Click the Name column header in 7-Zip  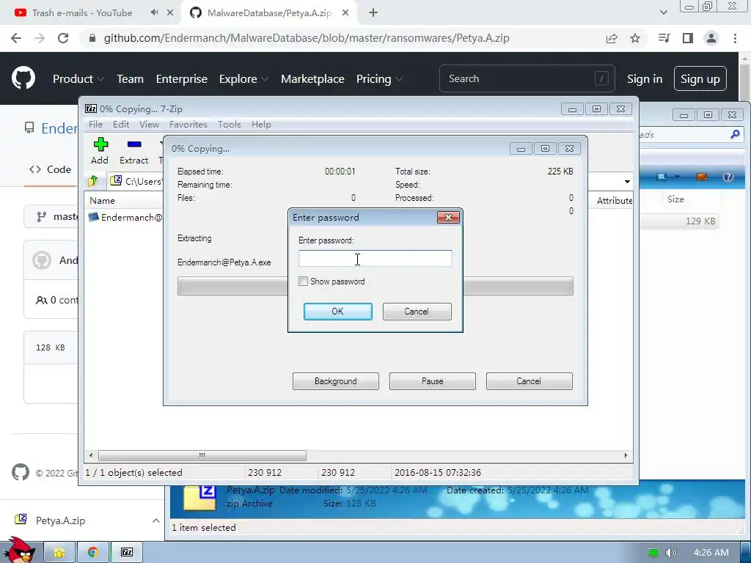tap(103, 201)
